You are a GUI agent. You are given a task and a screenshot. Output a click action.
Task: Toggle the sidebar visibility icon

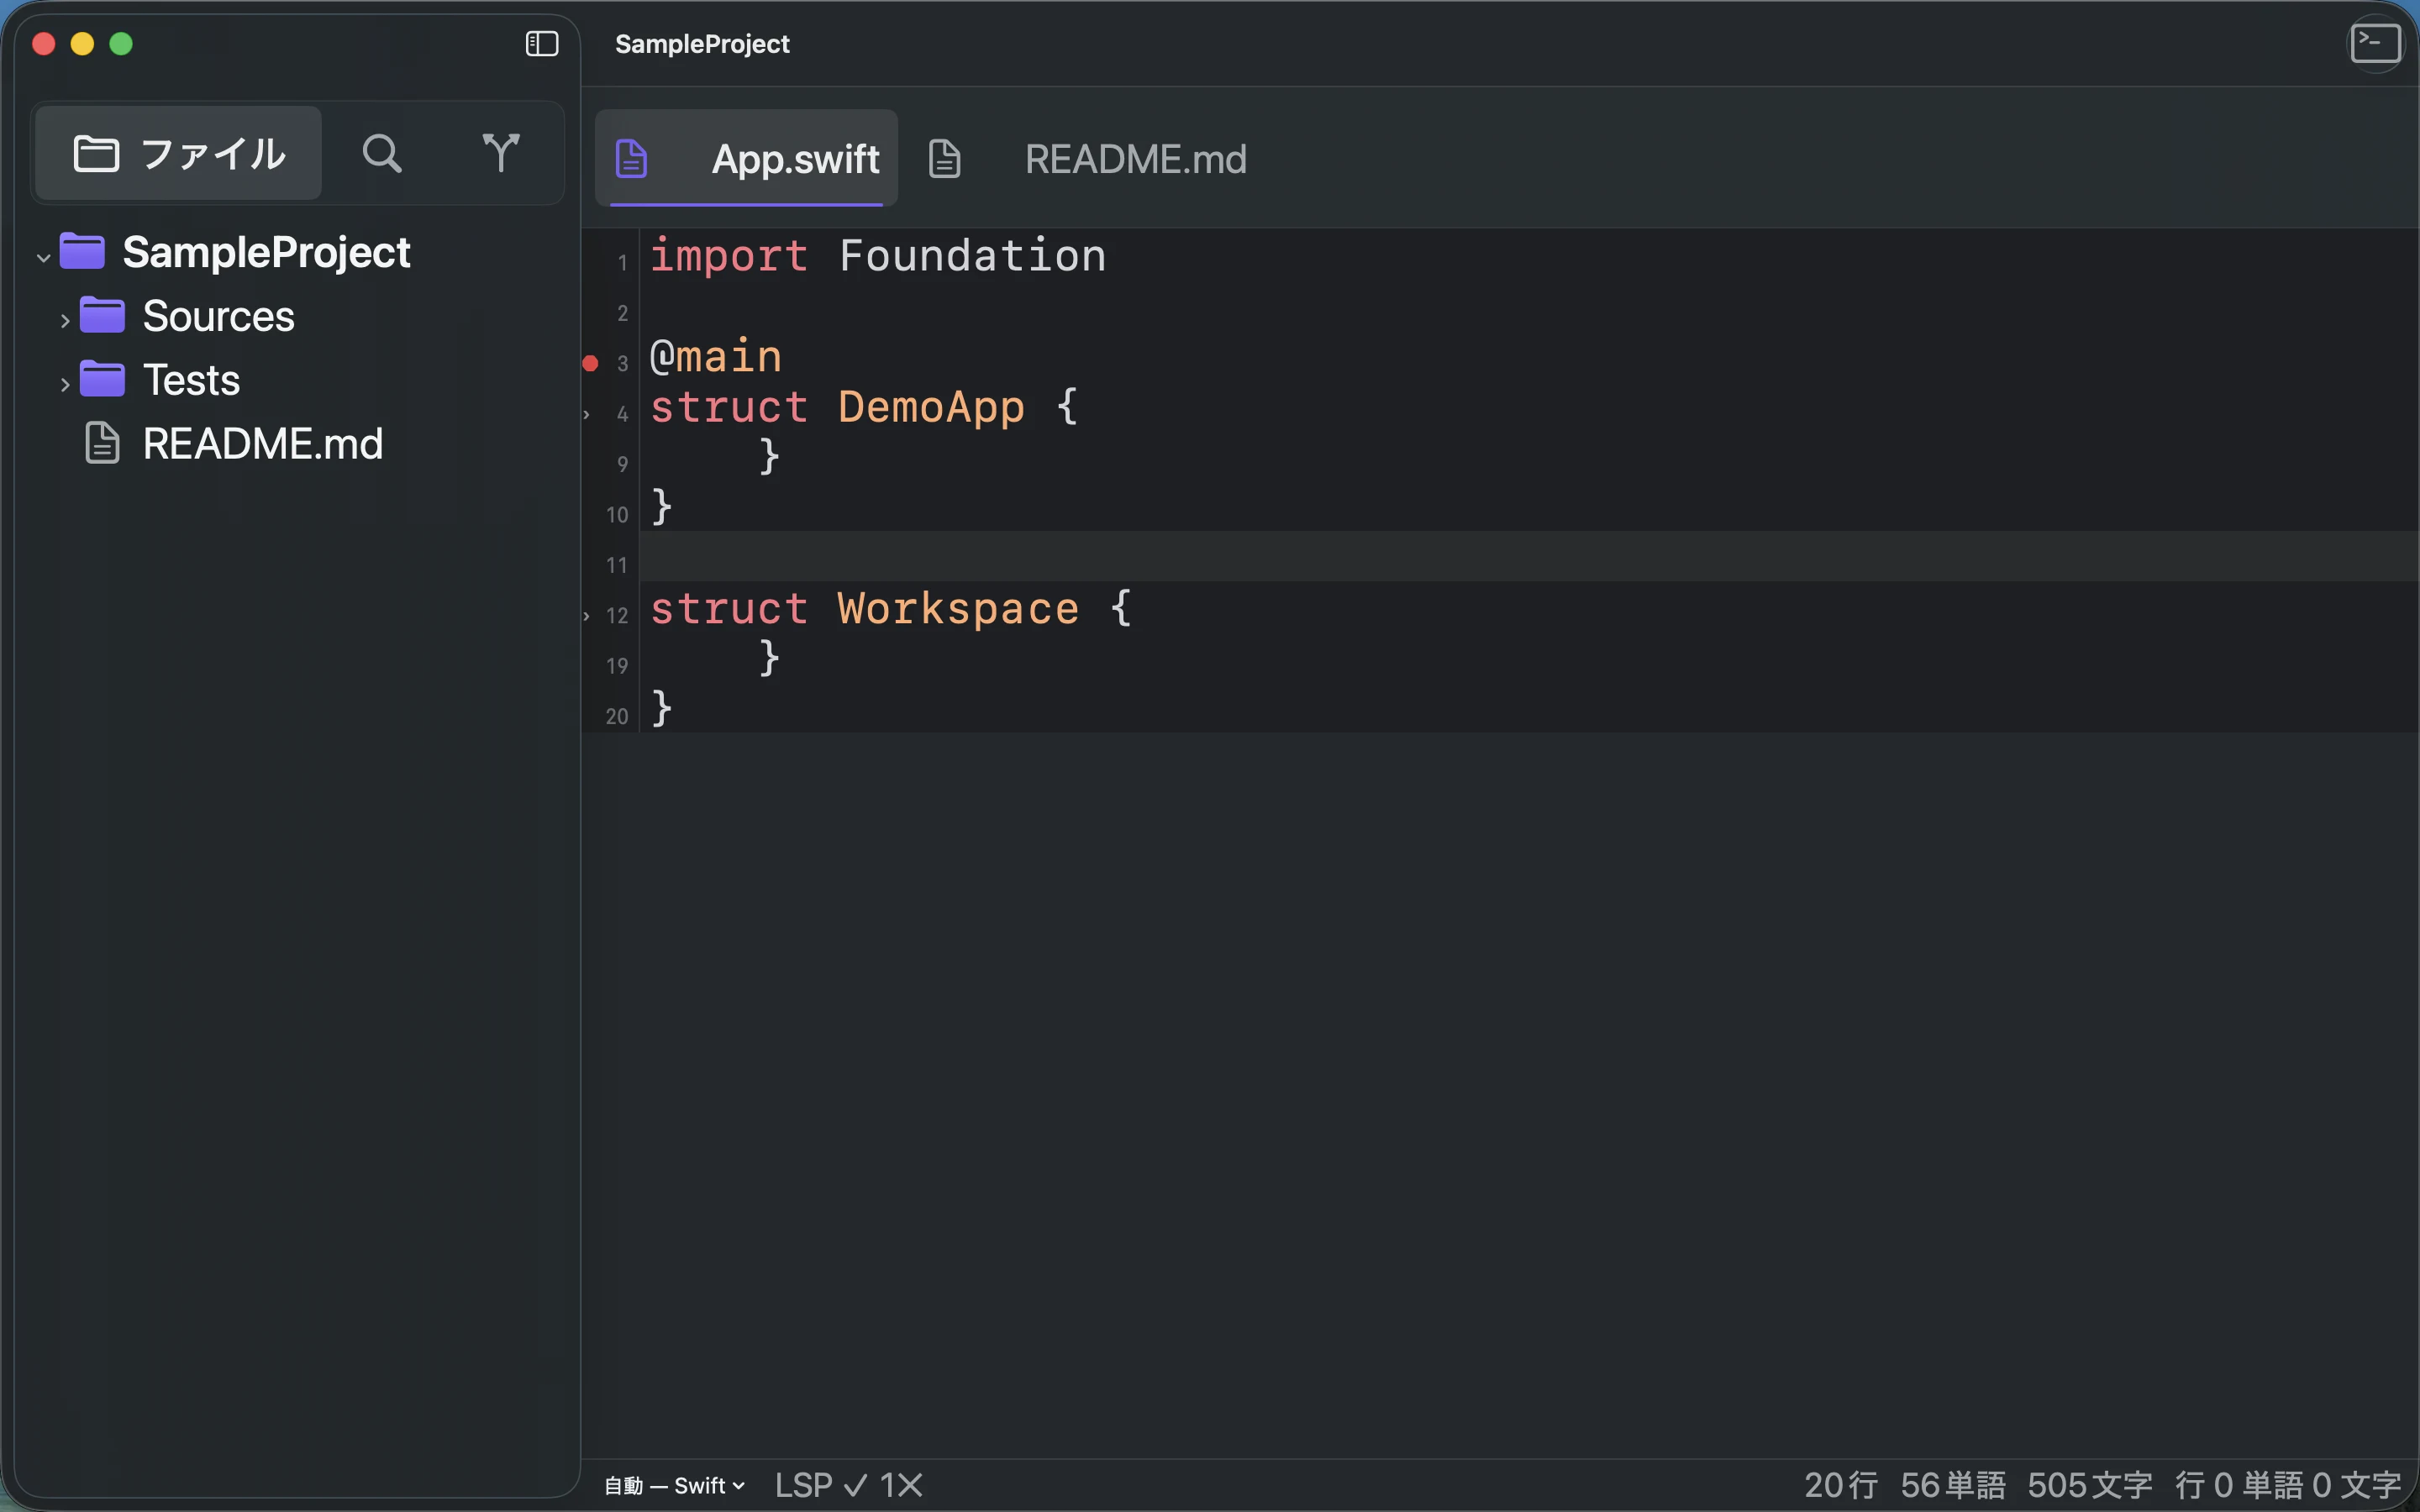[541, 44]
